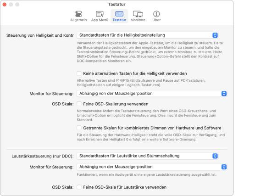Click the Tastatur window title
The width and height of the screenshot is (266, 196).
[117, 4]
